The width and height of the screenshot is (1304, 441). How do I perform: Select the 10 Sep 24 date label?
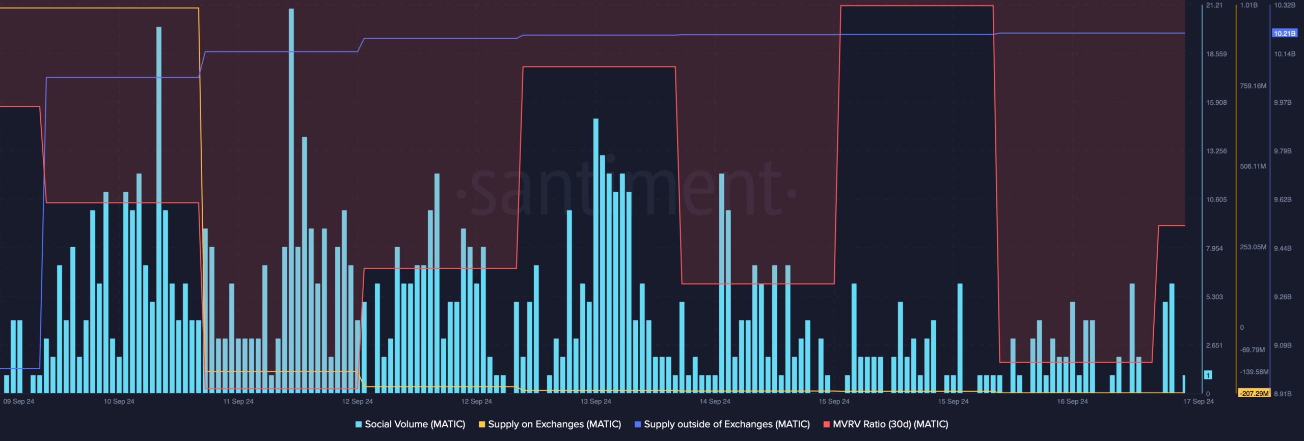(119, 401)
